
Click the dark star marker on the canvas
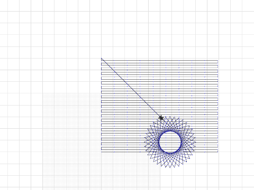161,118
